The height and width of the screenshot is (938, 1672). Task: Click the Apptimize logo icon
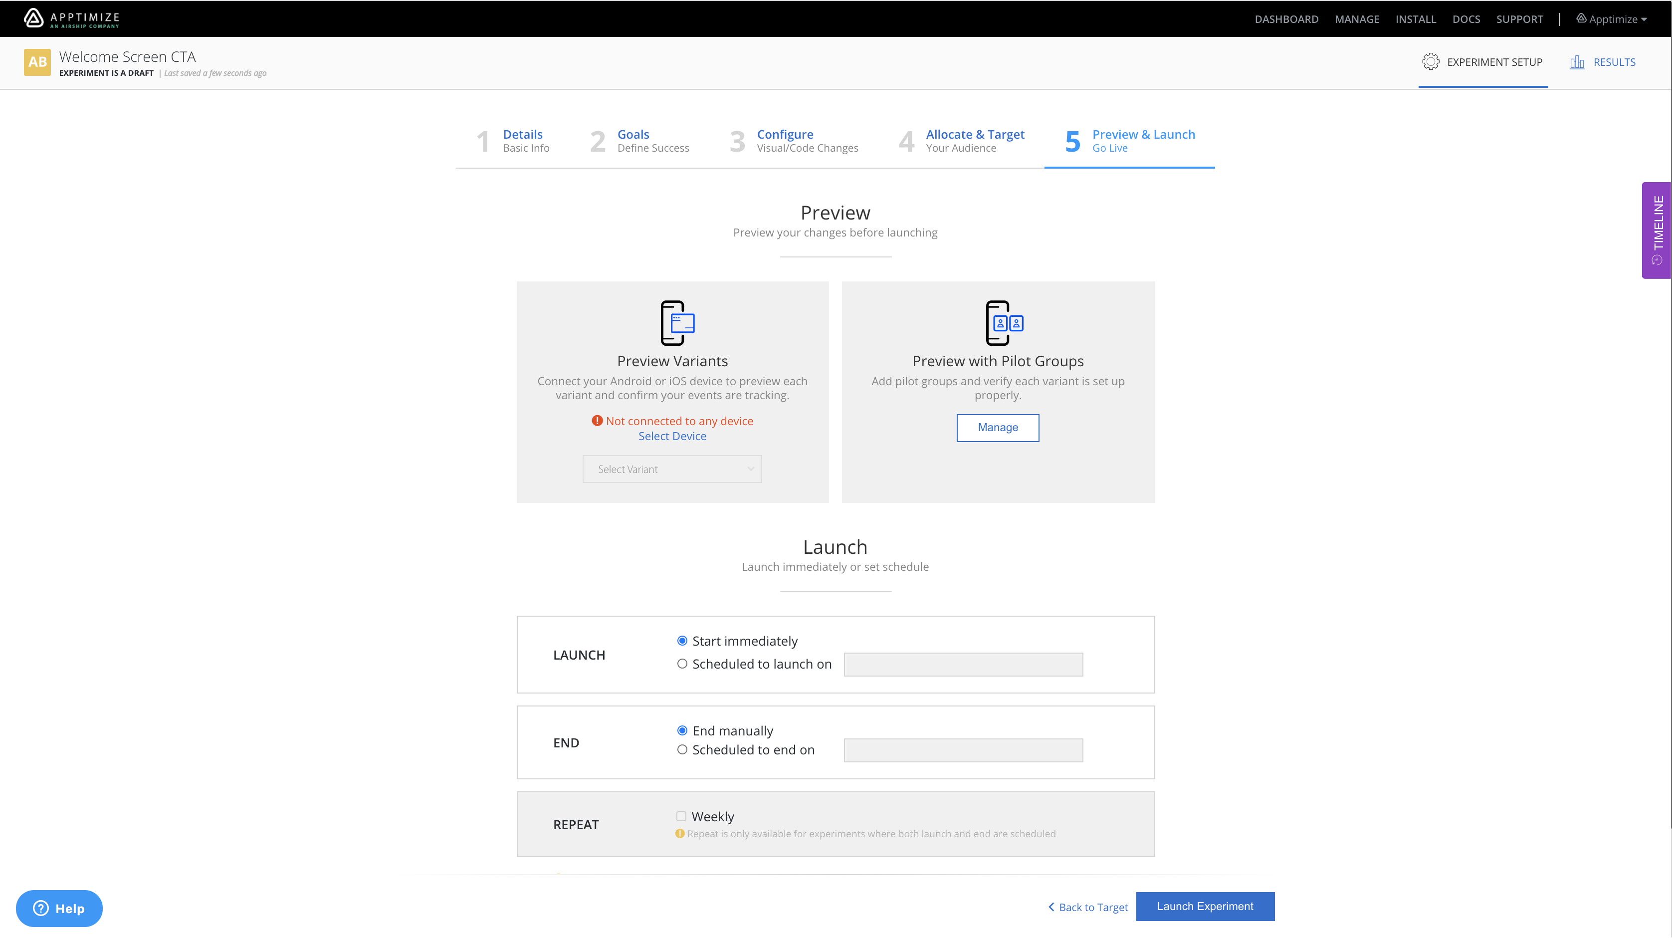click(x=33, y=17)
